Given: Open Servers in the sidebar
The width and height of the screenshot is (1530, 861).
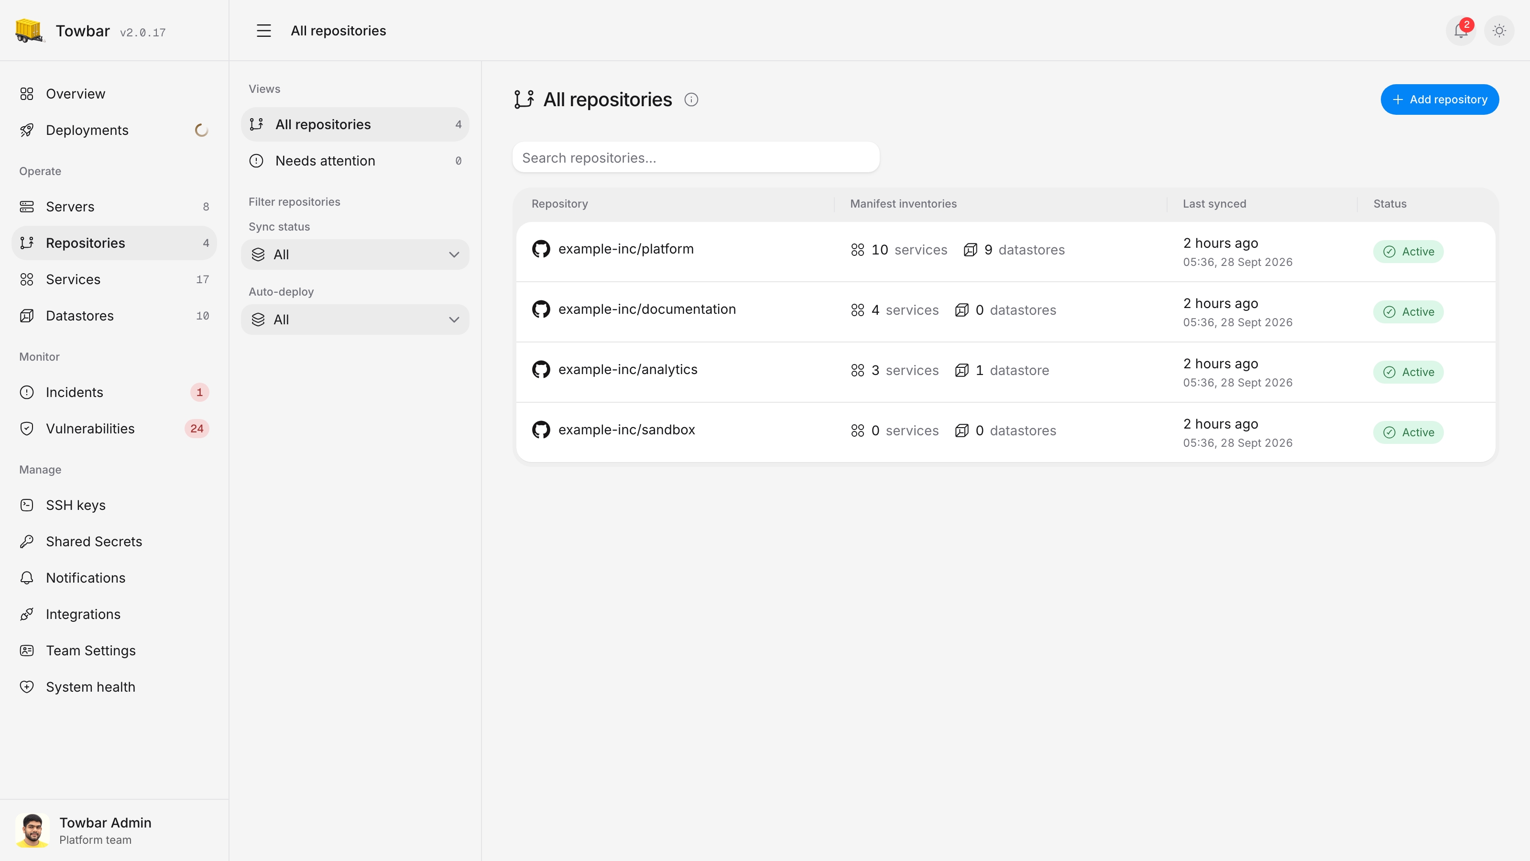Looking at the screenshot, I should [x=114, y=207].
